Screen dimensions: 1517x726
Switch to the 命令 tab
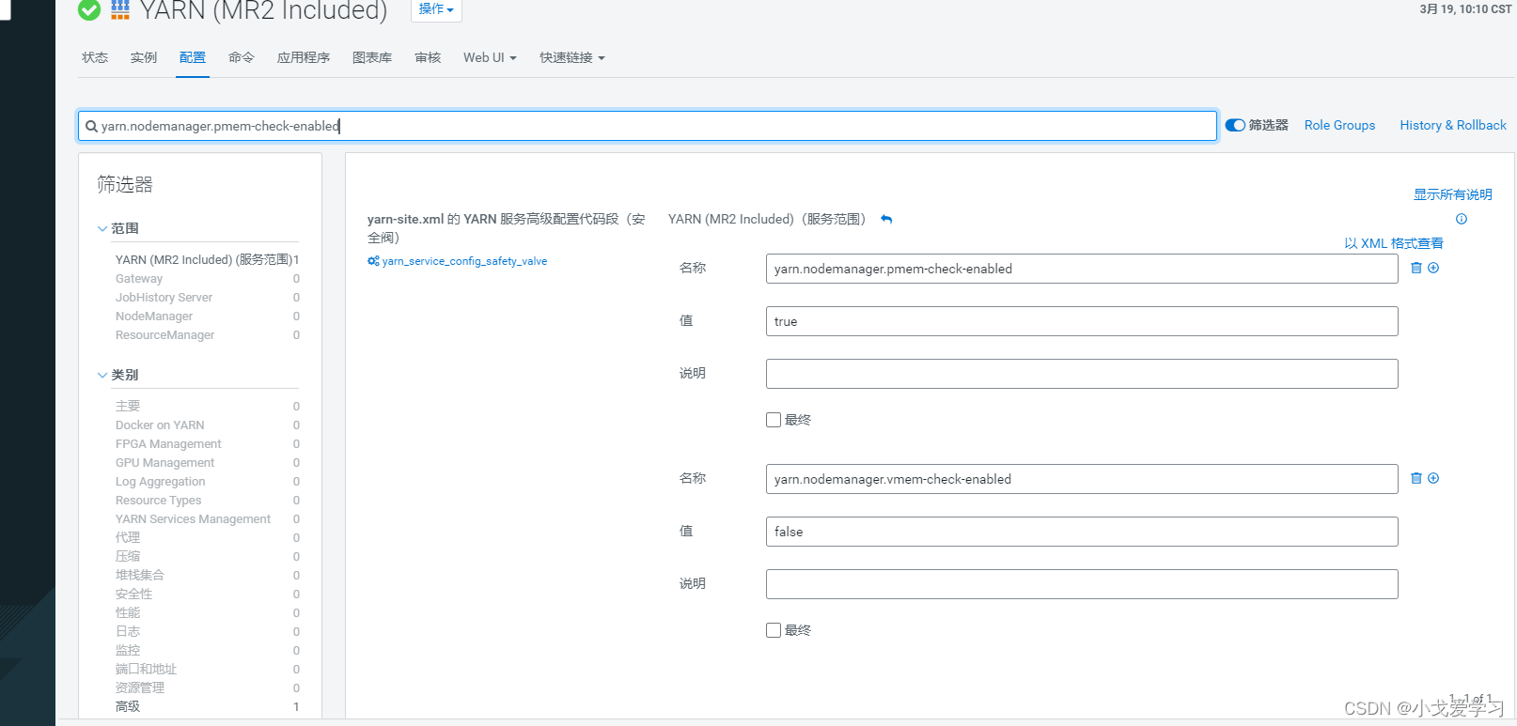(242, 57)
